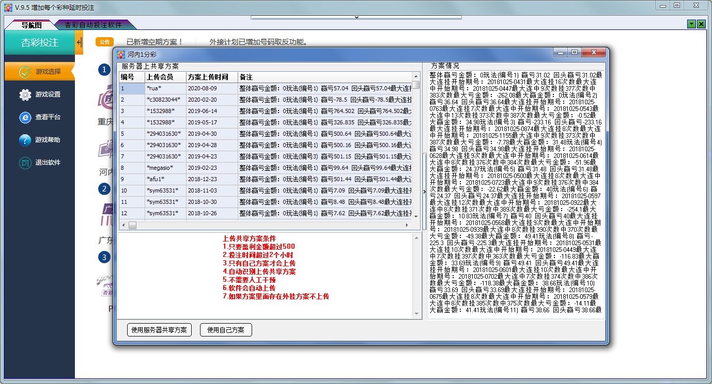The height and width of the screenshot is (384, 712).
Task: Click the 使用服务器共享方案 button
Action: click(159, 330)
